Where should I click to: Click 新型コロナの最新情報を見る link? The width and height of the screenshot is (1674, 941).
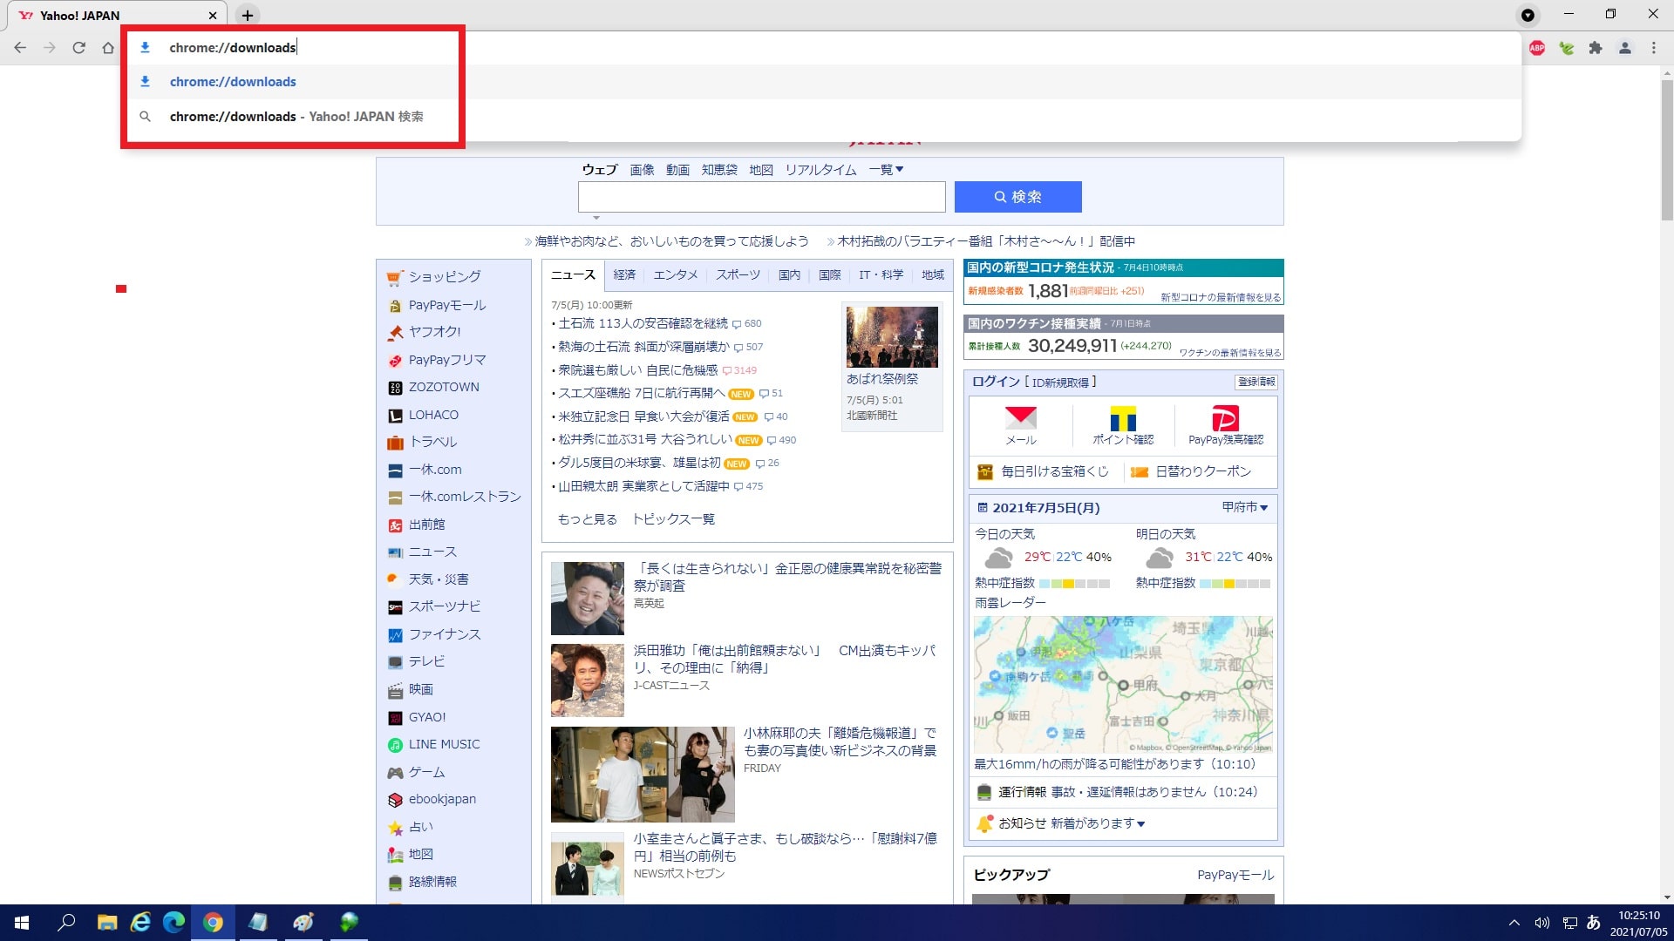(x=1221, y=297)
